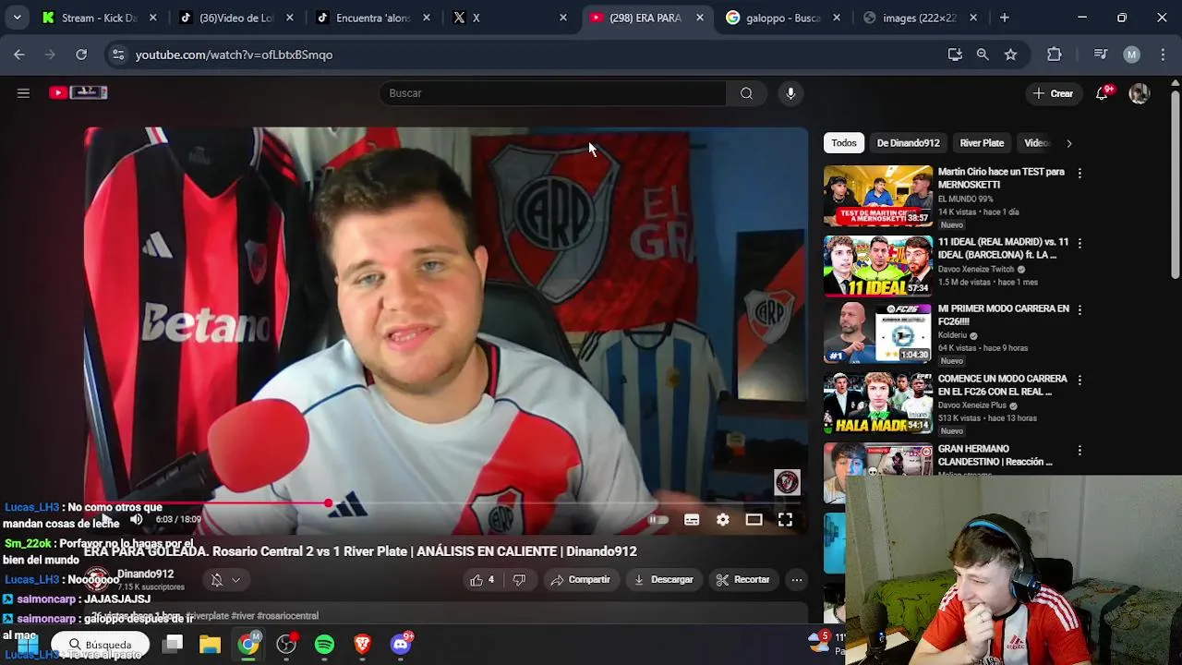Switch to the X tab
Viewport: 1182px width, 665px height.
click(x=509, y=18)
